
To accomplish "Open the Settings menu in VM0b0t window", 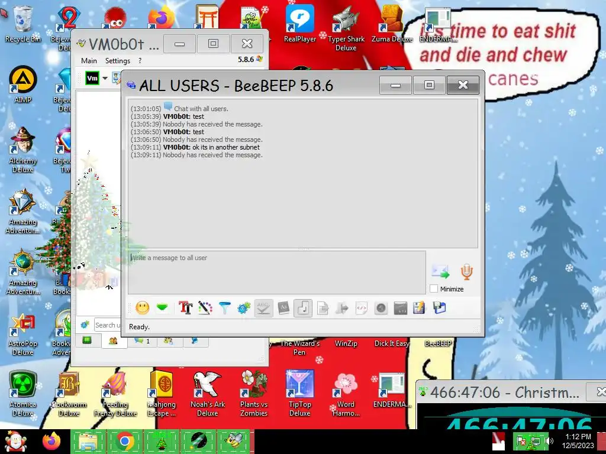I will (118, 61).
